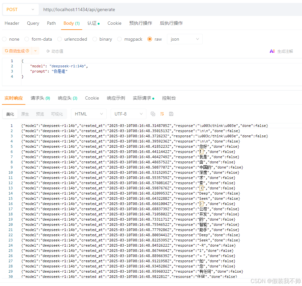
Task: Toggle word wrap icon in response toolbar
Action: pos(162,114)
